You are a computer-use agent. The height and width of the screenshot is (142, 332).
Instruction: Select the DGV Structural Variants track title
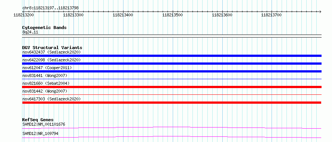click(52, 48)
